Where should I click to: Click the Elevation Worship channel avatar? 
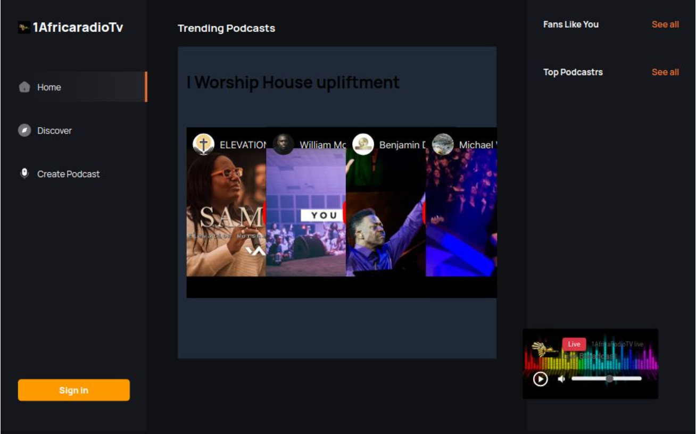point(203,144)
